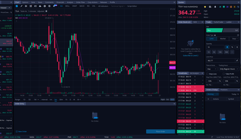
Task: Open the Script Editor
Action: click(132, 6)
